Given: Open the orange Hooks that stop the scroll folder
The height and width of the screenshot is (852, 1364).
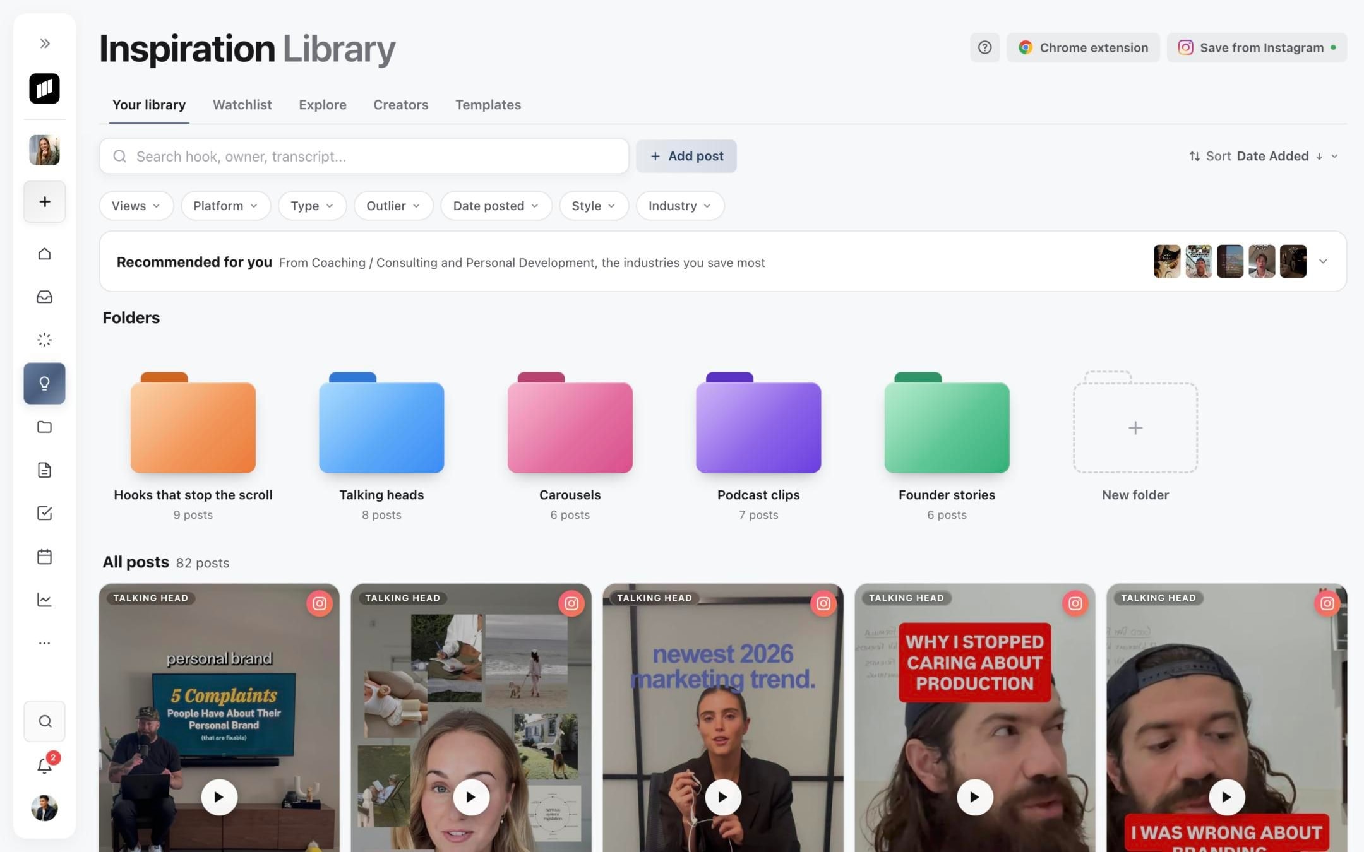Looking at the screenshot, I should point(193,423).
